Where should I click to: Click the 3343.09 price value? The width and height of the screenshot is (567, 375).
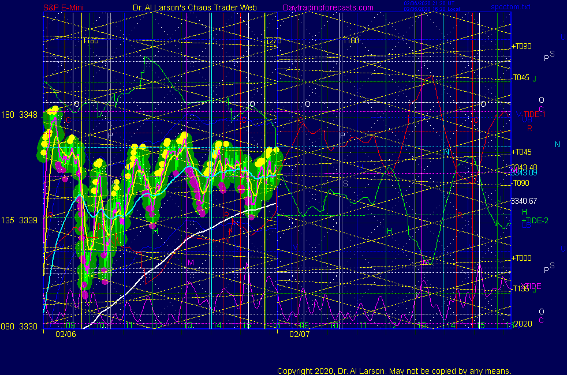[x=524, y=172]
